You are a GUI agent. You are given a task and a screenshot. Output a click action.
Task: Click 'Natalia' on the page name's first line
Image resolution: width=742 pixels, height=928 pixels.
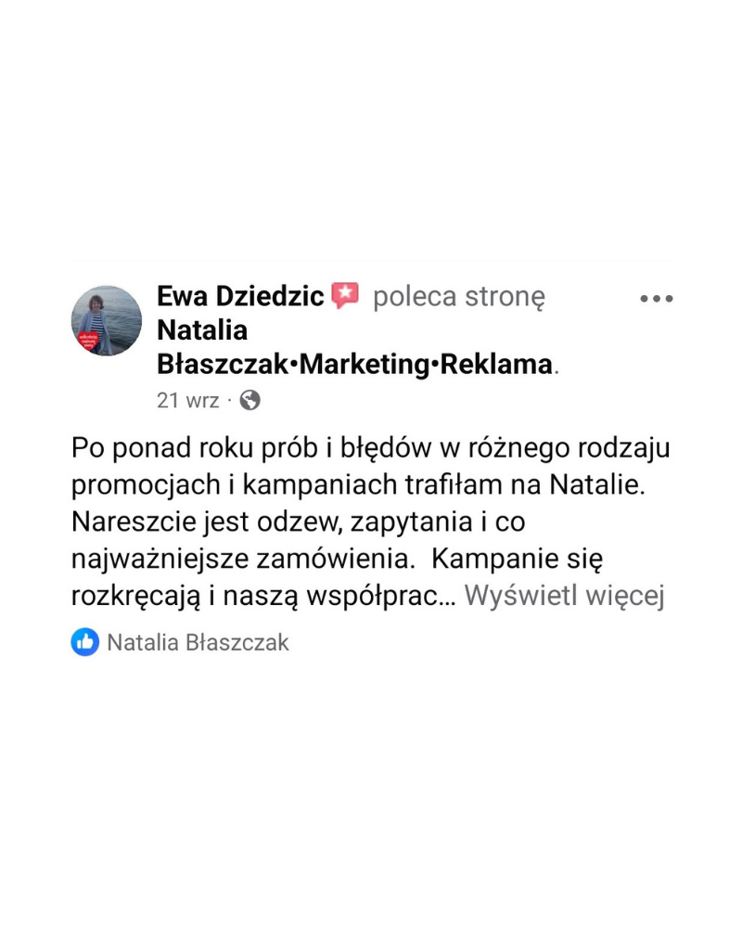click(x=202, y=330)
